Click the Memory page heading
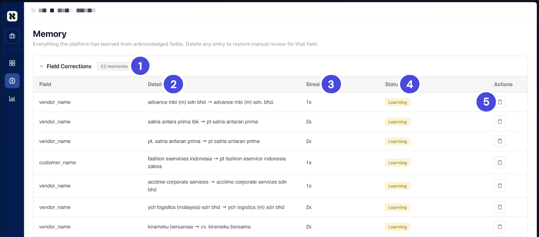This screenshot has height=237, width=539. pos(50,34)
